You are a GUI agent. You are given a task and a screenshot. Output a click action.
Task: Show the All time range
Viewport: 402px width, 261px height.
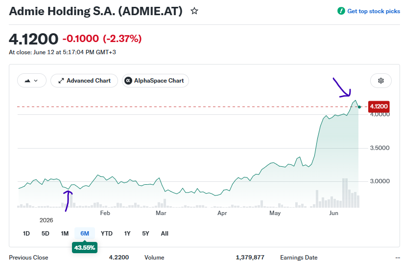pyautogui.click(x=165, y=233)
